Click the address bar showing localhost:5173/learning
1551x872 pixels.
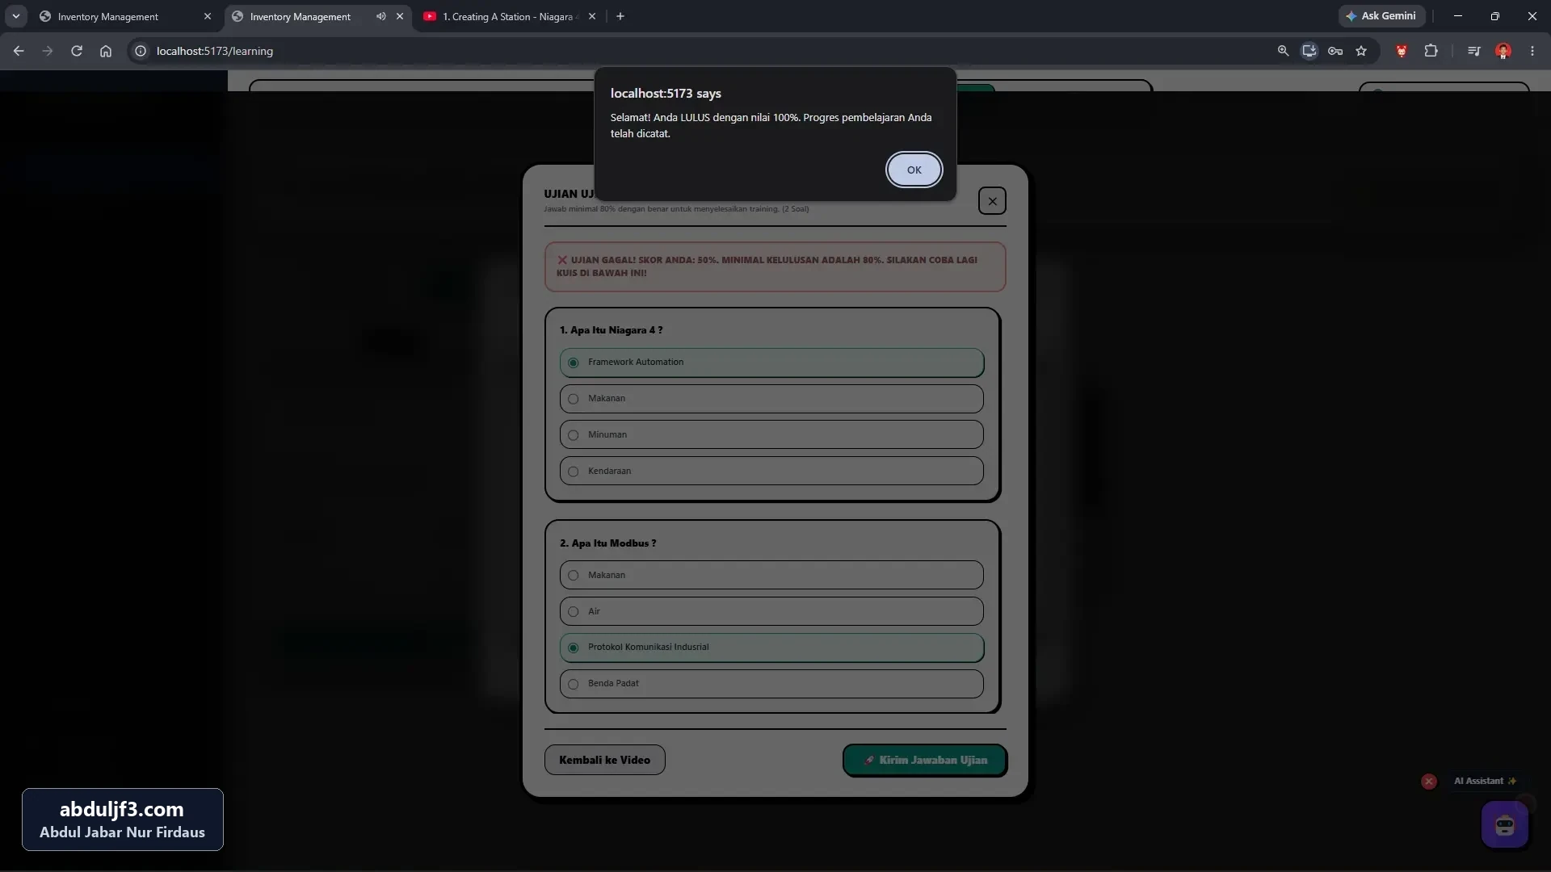click(695, 51)
